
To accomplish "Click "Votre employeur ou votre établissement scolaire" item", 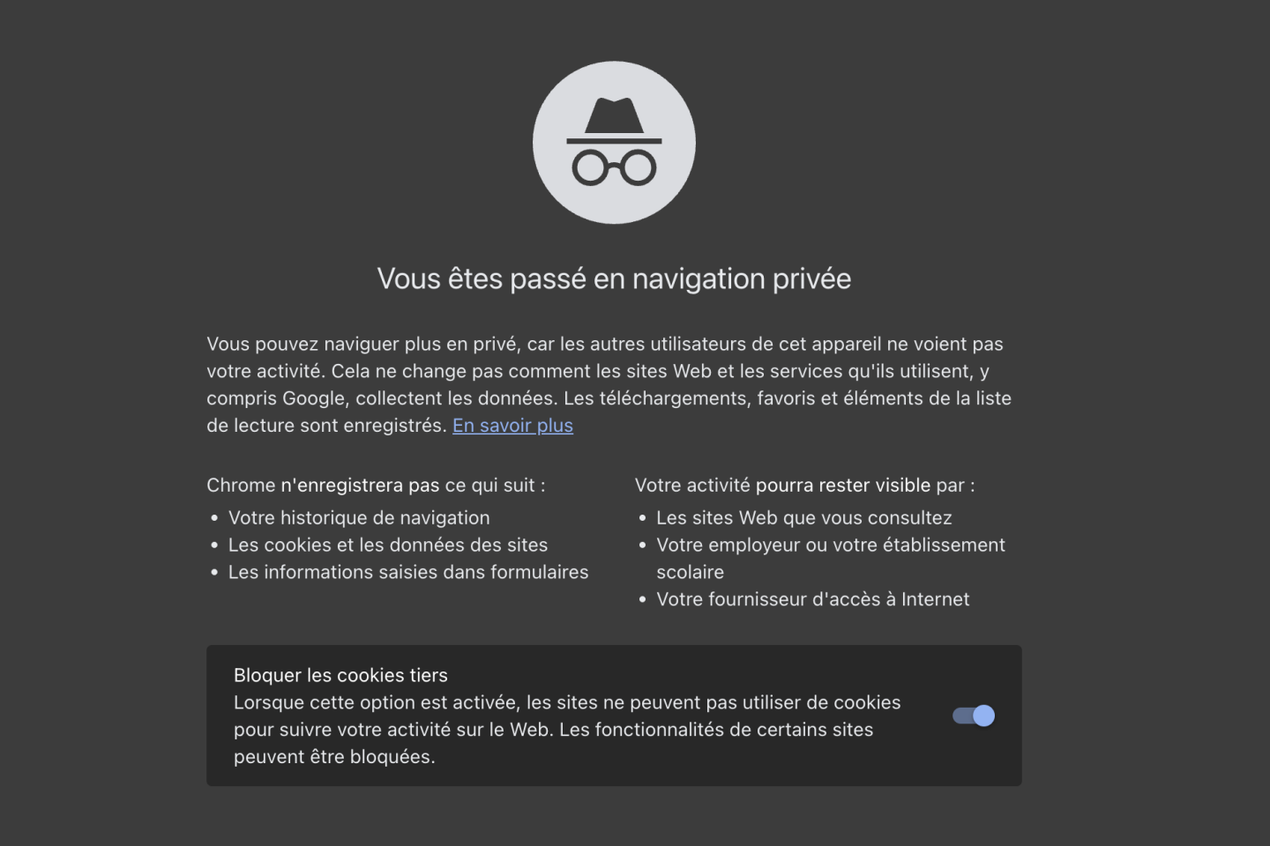I will [x=830, y=545].
